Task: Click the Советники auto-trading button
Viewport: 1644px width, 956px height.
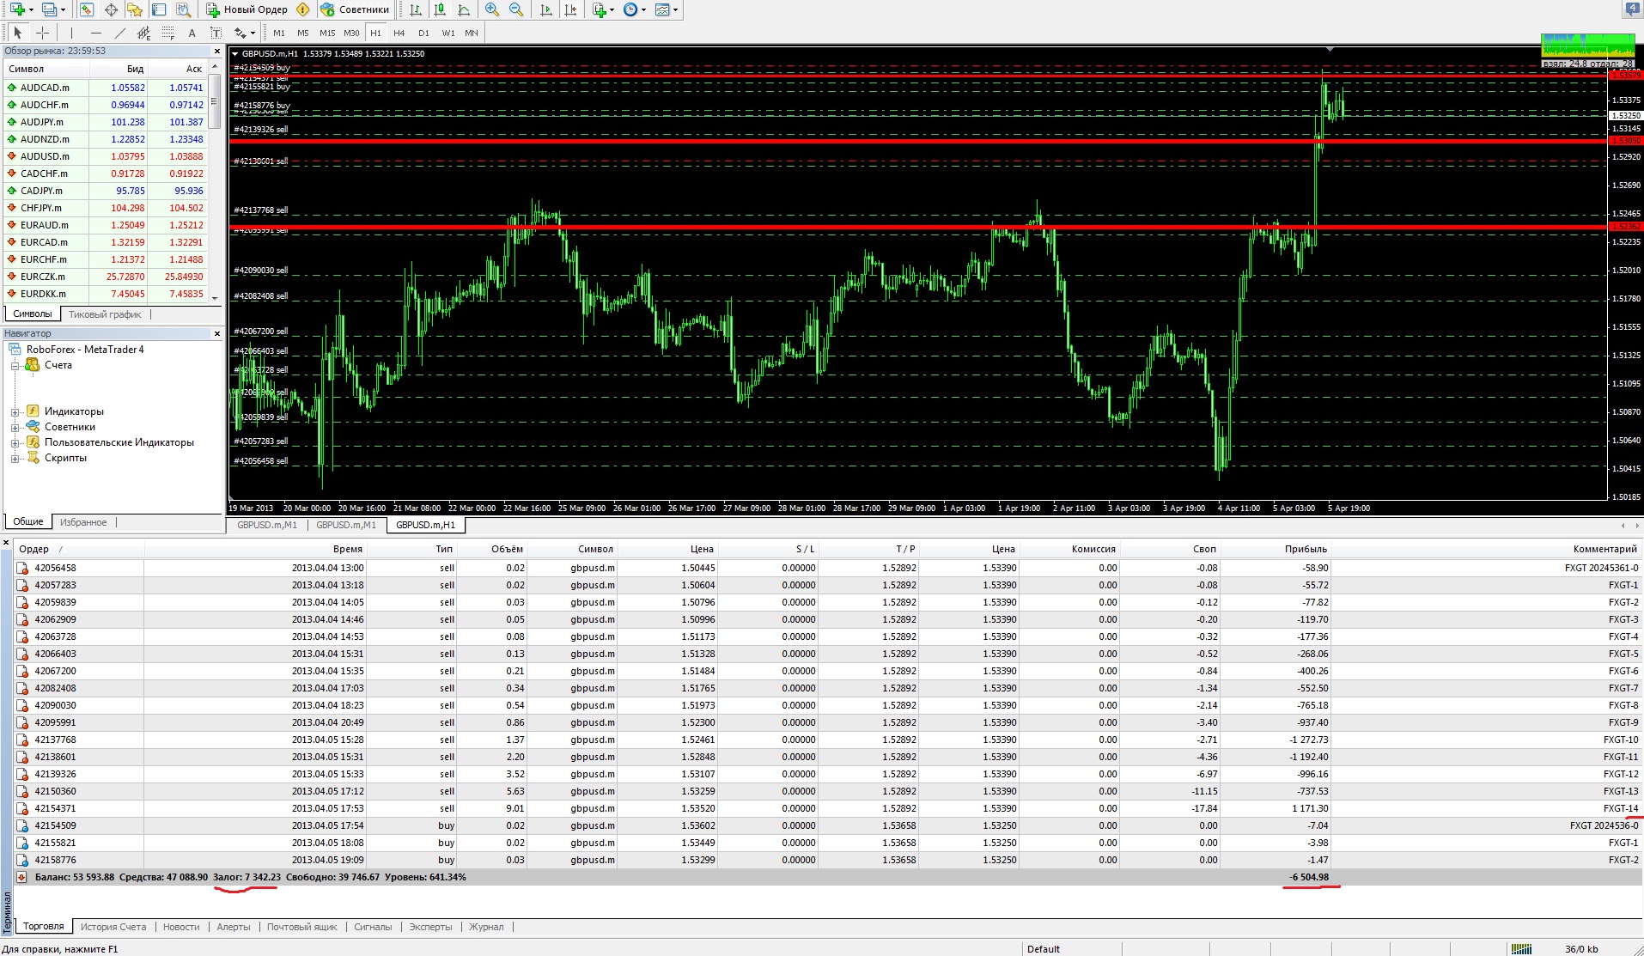Action: tap(355, 9)
